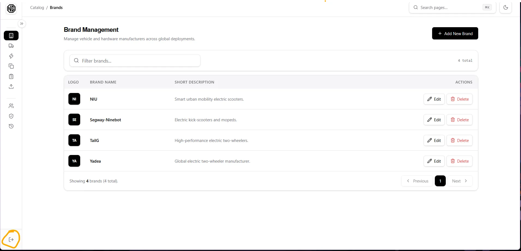Open the shield check icon in sidebar
Screen dimensions: 521x251
click(11, 116)
